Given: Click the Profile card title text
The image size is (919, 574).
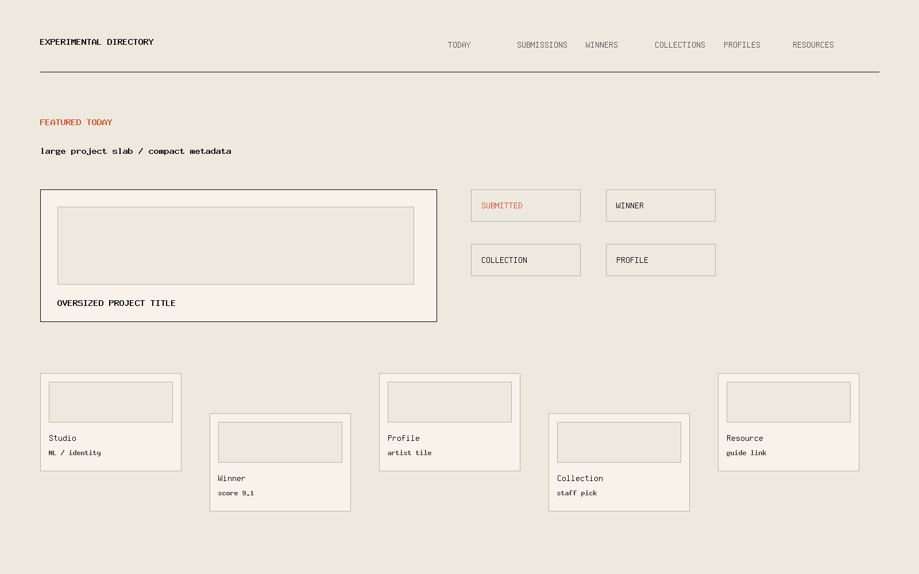Looking at the screenshot, I should (x=403, y=438).
